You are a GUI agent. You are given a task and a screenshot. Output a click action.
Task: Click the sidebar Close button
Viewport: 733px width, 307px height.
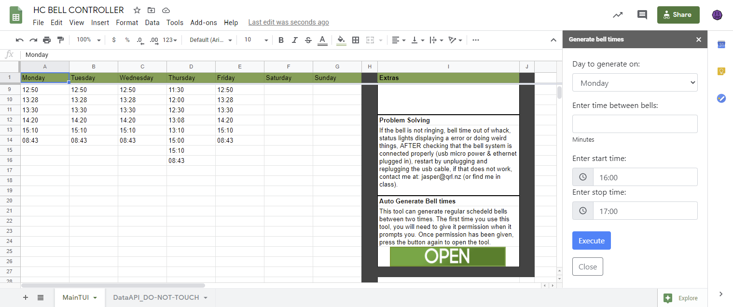pyautogui.click(x=587, y=267)
